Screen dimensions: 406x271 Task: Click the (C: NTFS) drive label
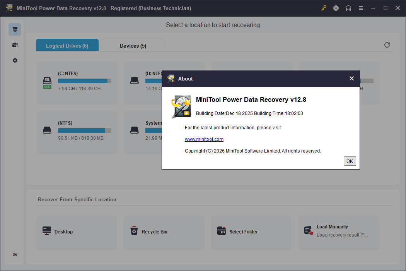tap(68, 74)
